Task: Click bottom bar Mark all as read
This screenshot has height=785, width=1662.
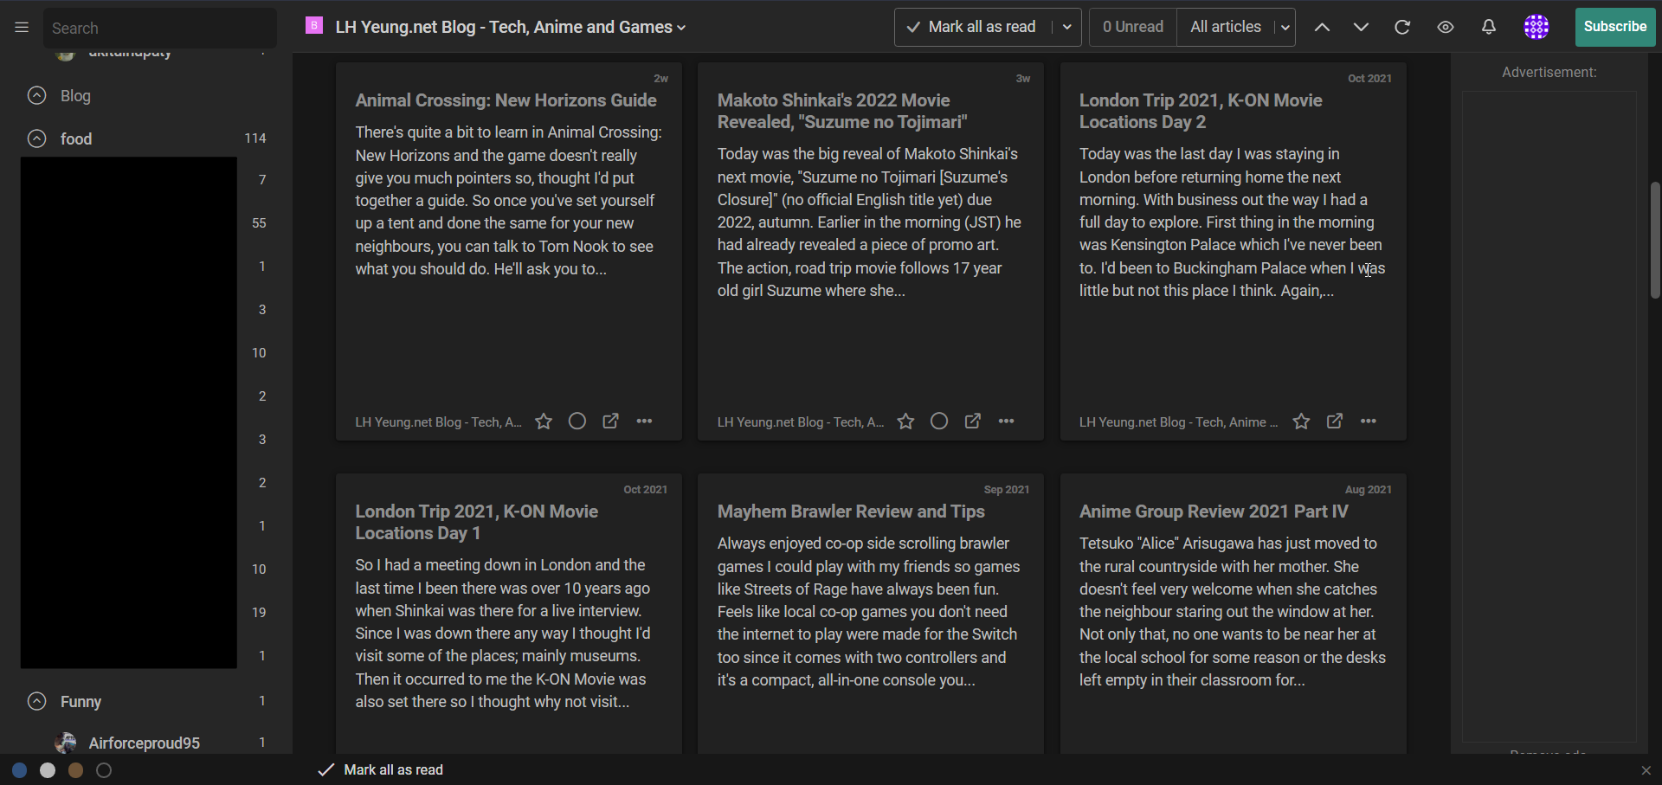Action: 381,770
